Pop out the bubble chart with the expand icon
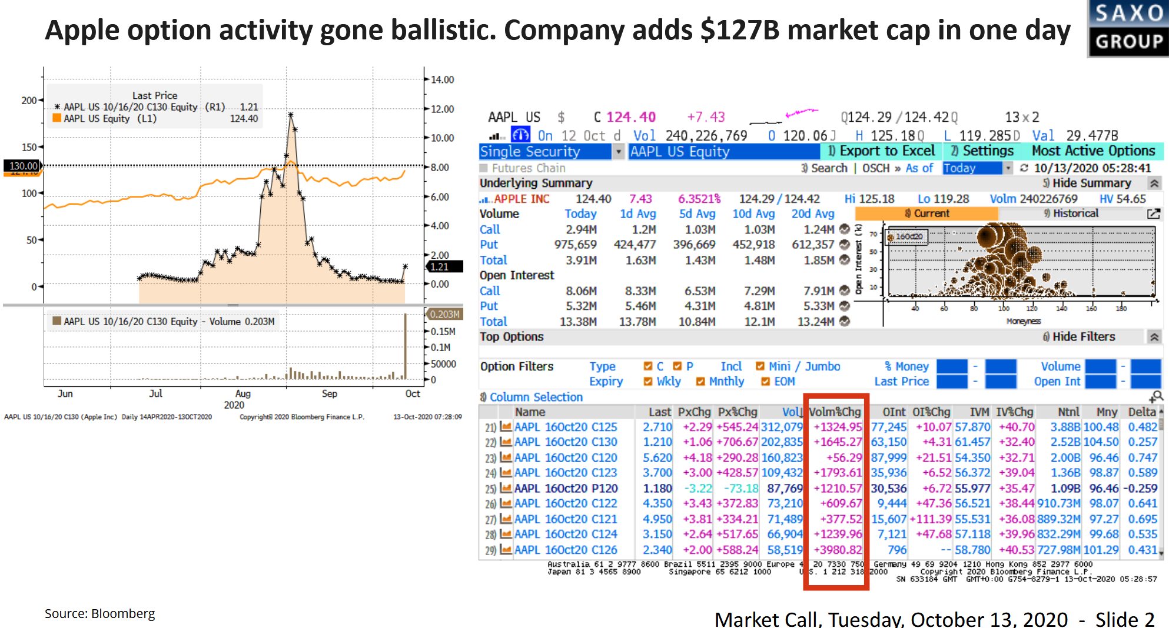 coord(1154,214)
